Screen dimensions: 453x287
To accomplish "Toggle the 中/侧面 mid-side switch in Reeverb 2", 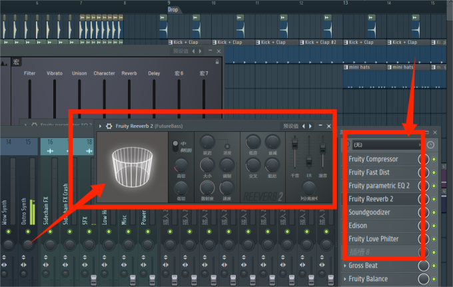I will coord(175,146).
